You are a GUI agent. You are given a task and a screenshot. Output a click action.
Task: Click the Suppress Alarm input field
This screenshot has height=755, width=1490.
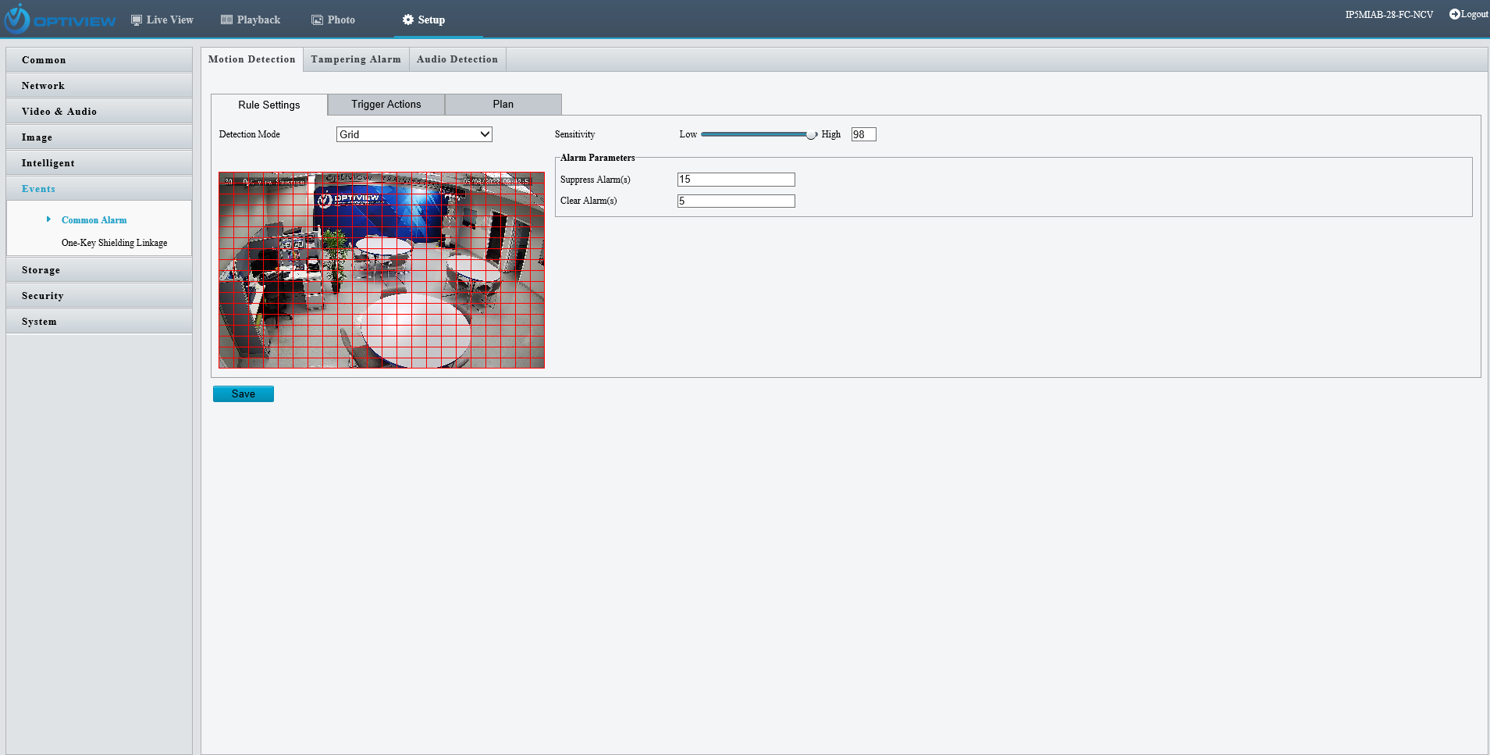coord(735,180)
